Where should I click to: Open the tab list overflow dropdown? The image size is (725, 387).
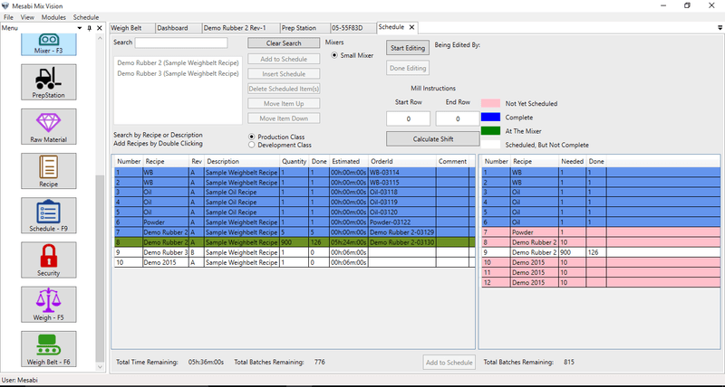pos(720,28)
